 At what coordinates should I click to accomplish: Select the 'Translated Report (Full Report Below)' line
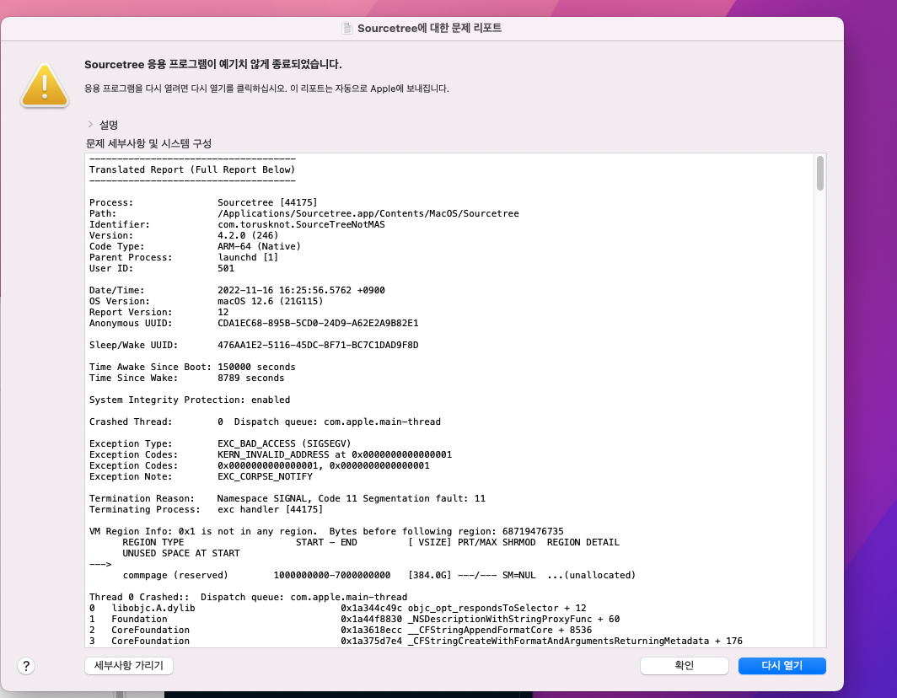coord(192,169)
